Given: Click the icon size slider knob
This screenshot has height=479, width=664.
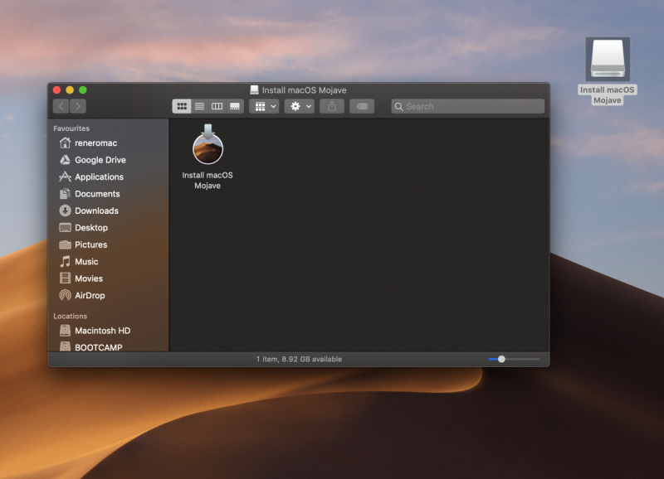Looking at the screenshot, I should point(501,359).
